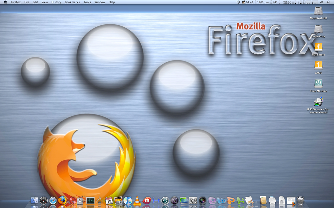Open the Tools menu
This screenshot has width=334, height=208.
pyautogui.click(x=87, y=2)
